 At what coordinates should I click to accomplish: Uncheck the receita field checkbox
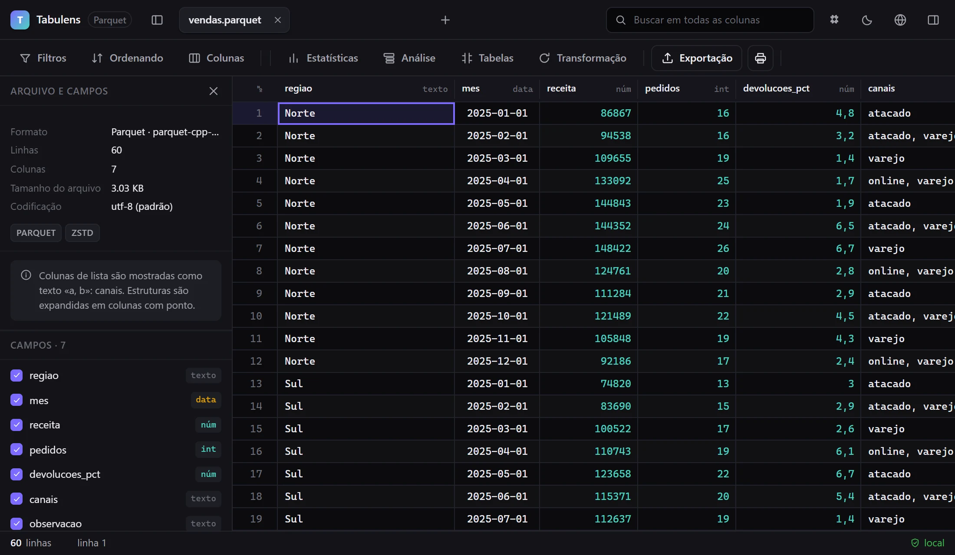pyautogui.click(x=16, y=425)
